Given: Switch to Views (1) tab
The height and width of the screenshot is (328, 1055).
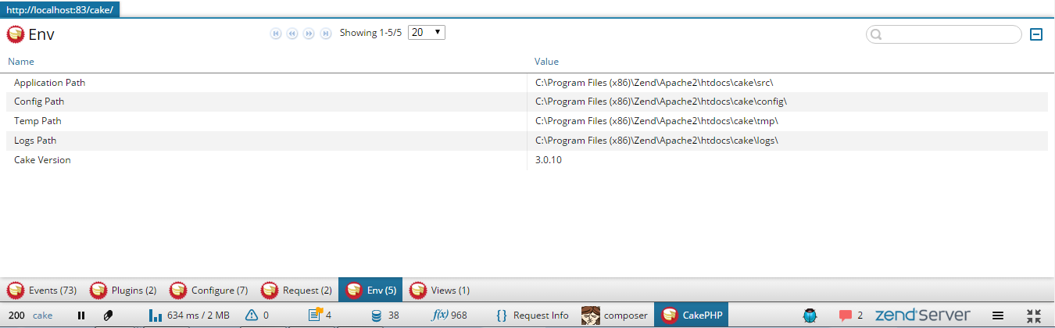Looking at the screenshot, I should click(440, 291).
